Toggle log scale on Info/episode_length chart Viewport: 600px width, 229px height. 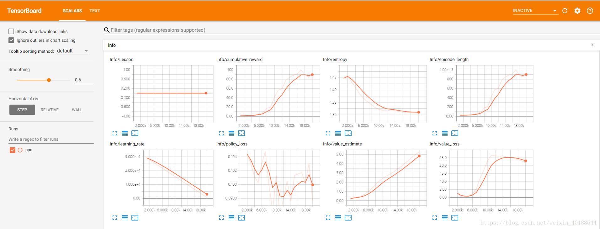point(445,133)
